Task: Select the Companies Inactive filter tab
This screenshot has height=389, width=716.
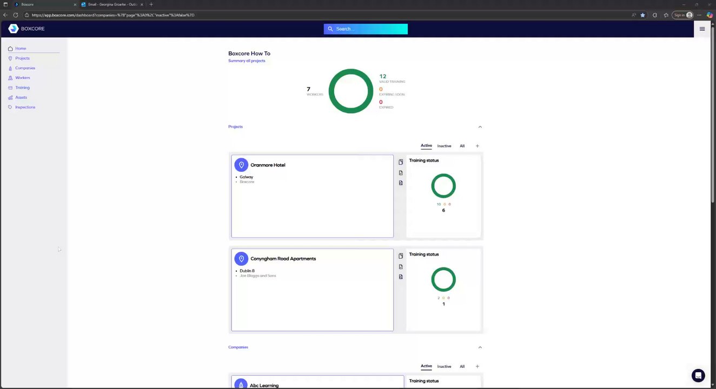Action: [444, 366]
